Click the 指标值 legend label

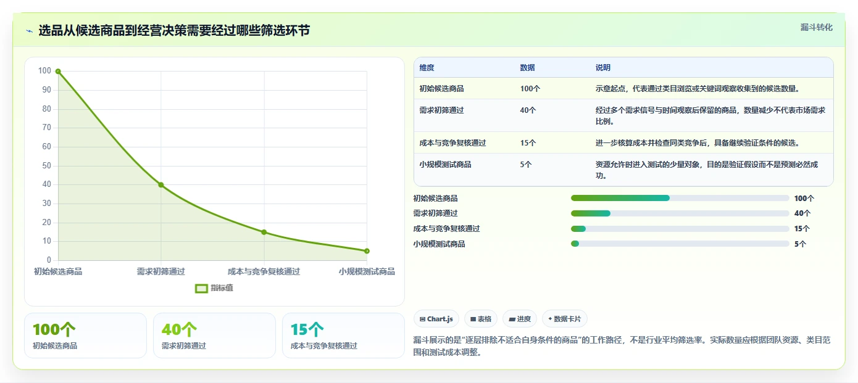[x=222, y=288]
